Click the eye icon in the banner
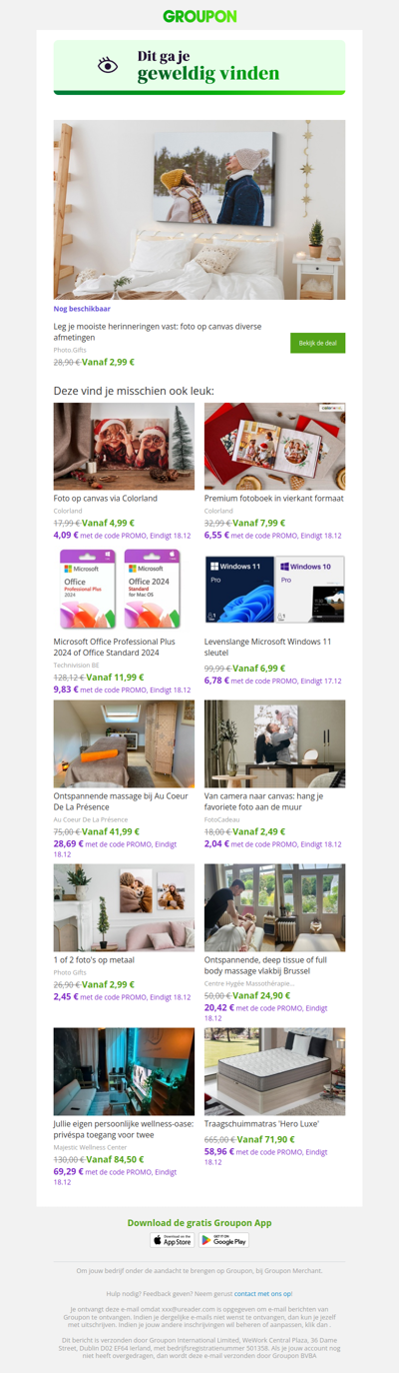The image size is (399, 1373). [x=108, y=66]
